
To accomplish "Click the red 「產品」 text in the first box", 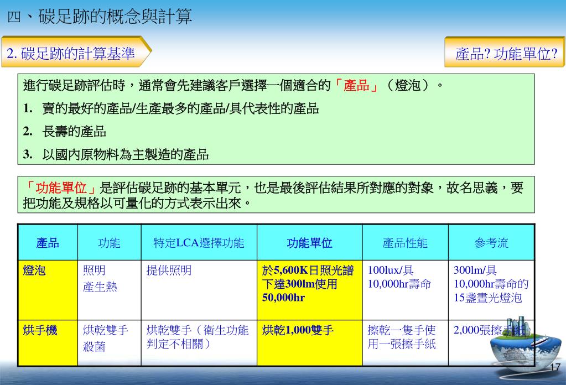I will [x=356, y=86].
